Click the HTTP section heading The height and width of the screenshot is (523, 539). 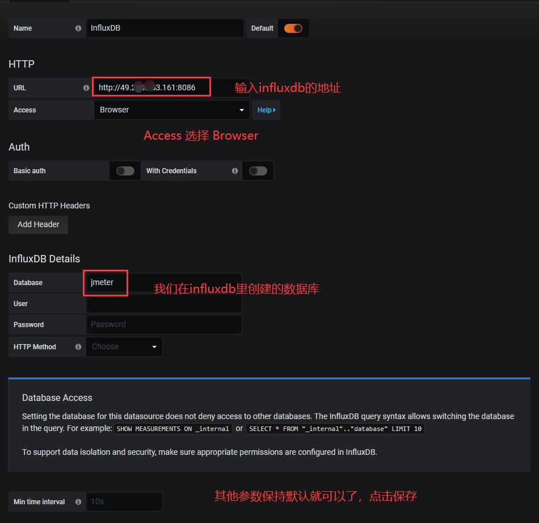[x=22, y=64]
